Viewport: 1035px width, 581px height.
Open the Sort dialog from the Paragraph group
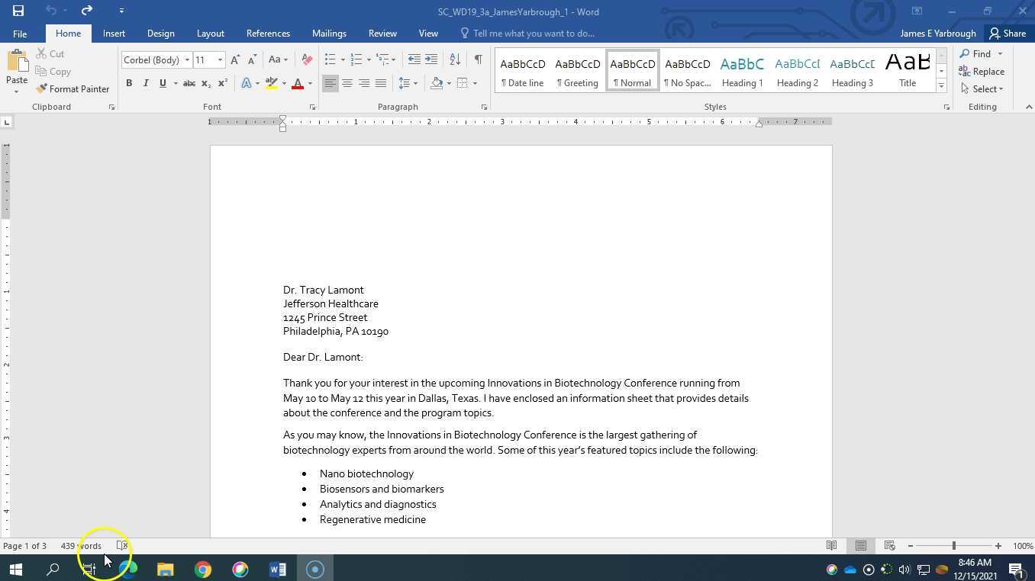[454, 59]
